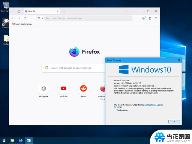Go back with the back arrow
192x144 pixels.
13,18
